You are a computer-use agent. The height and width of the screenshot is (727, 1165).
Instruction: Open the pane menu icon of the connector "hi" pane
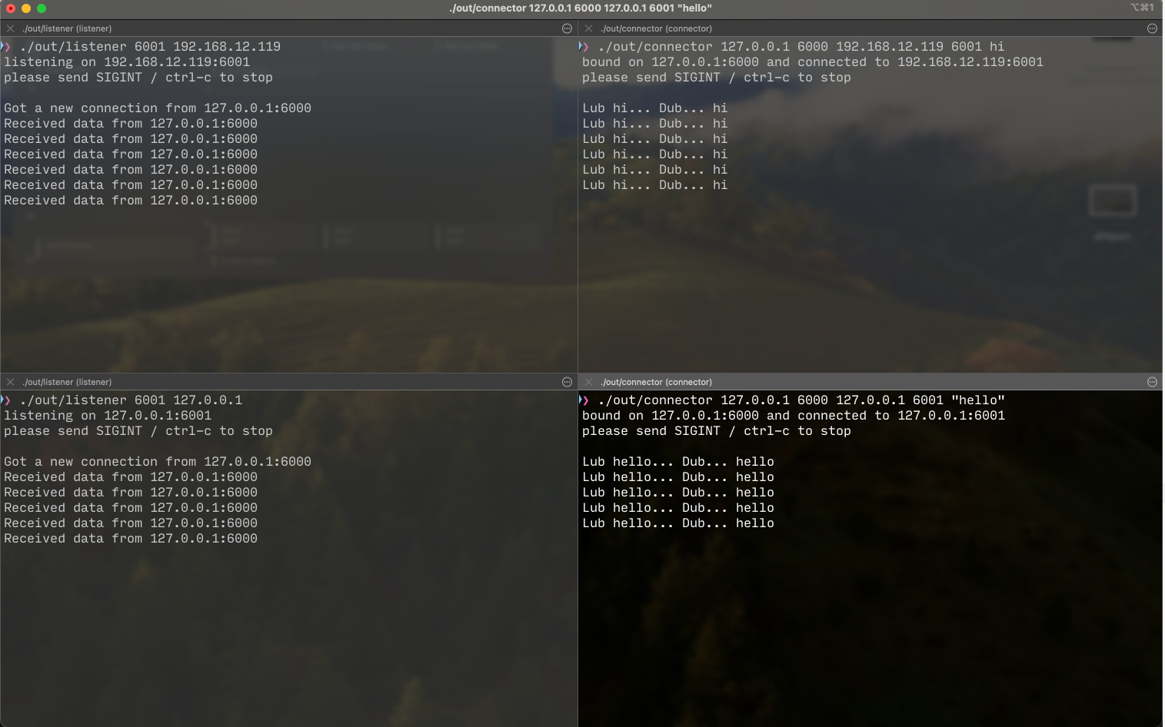[x=1152, y=28]
